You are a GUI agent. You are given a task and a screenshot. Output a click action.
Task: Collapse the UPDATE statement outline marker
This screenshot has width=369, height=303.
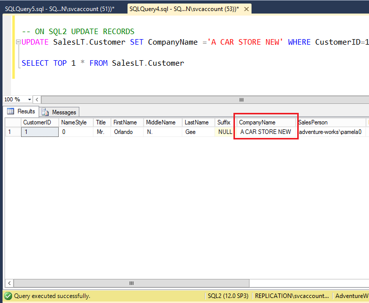click(x=18, y=43)
